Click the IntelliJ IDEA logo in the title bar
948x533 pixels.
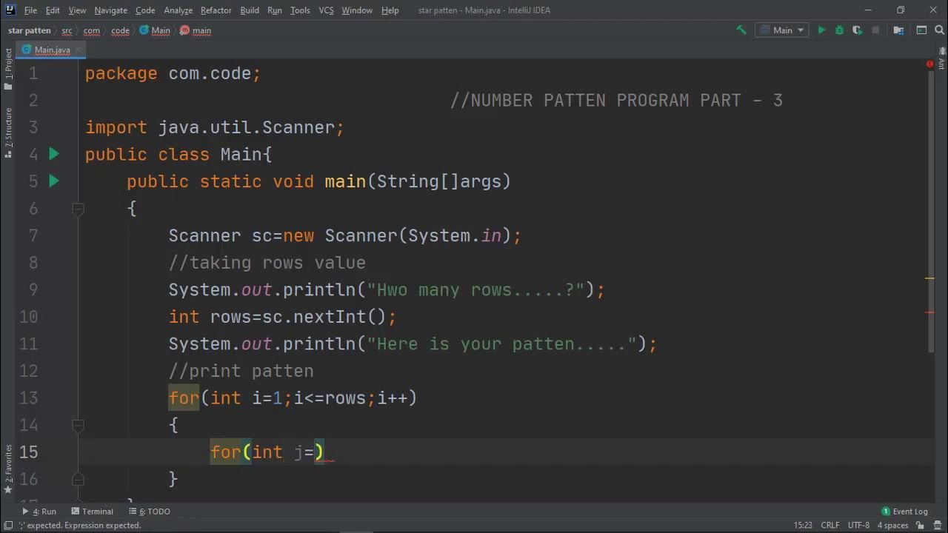click(10, 10)
